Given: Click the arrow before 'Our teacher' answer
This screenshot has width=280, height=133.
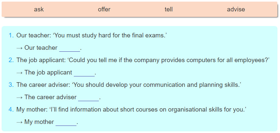Looking at the screenshot, I should (20, 48).
